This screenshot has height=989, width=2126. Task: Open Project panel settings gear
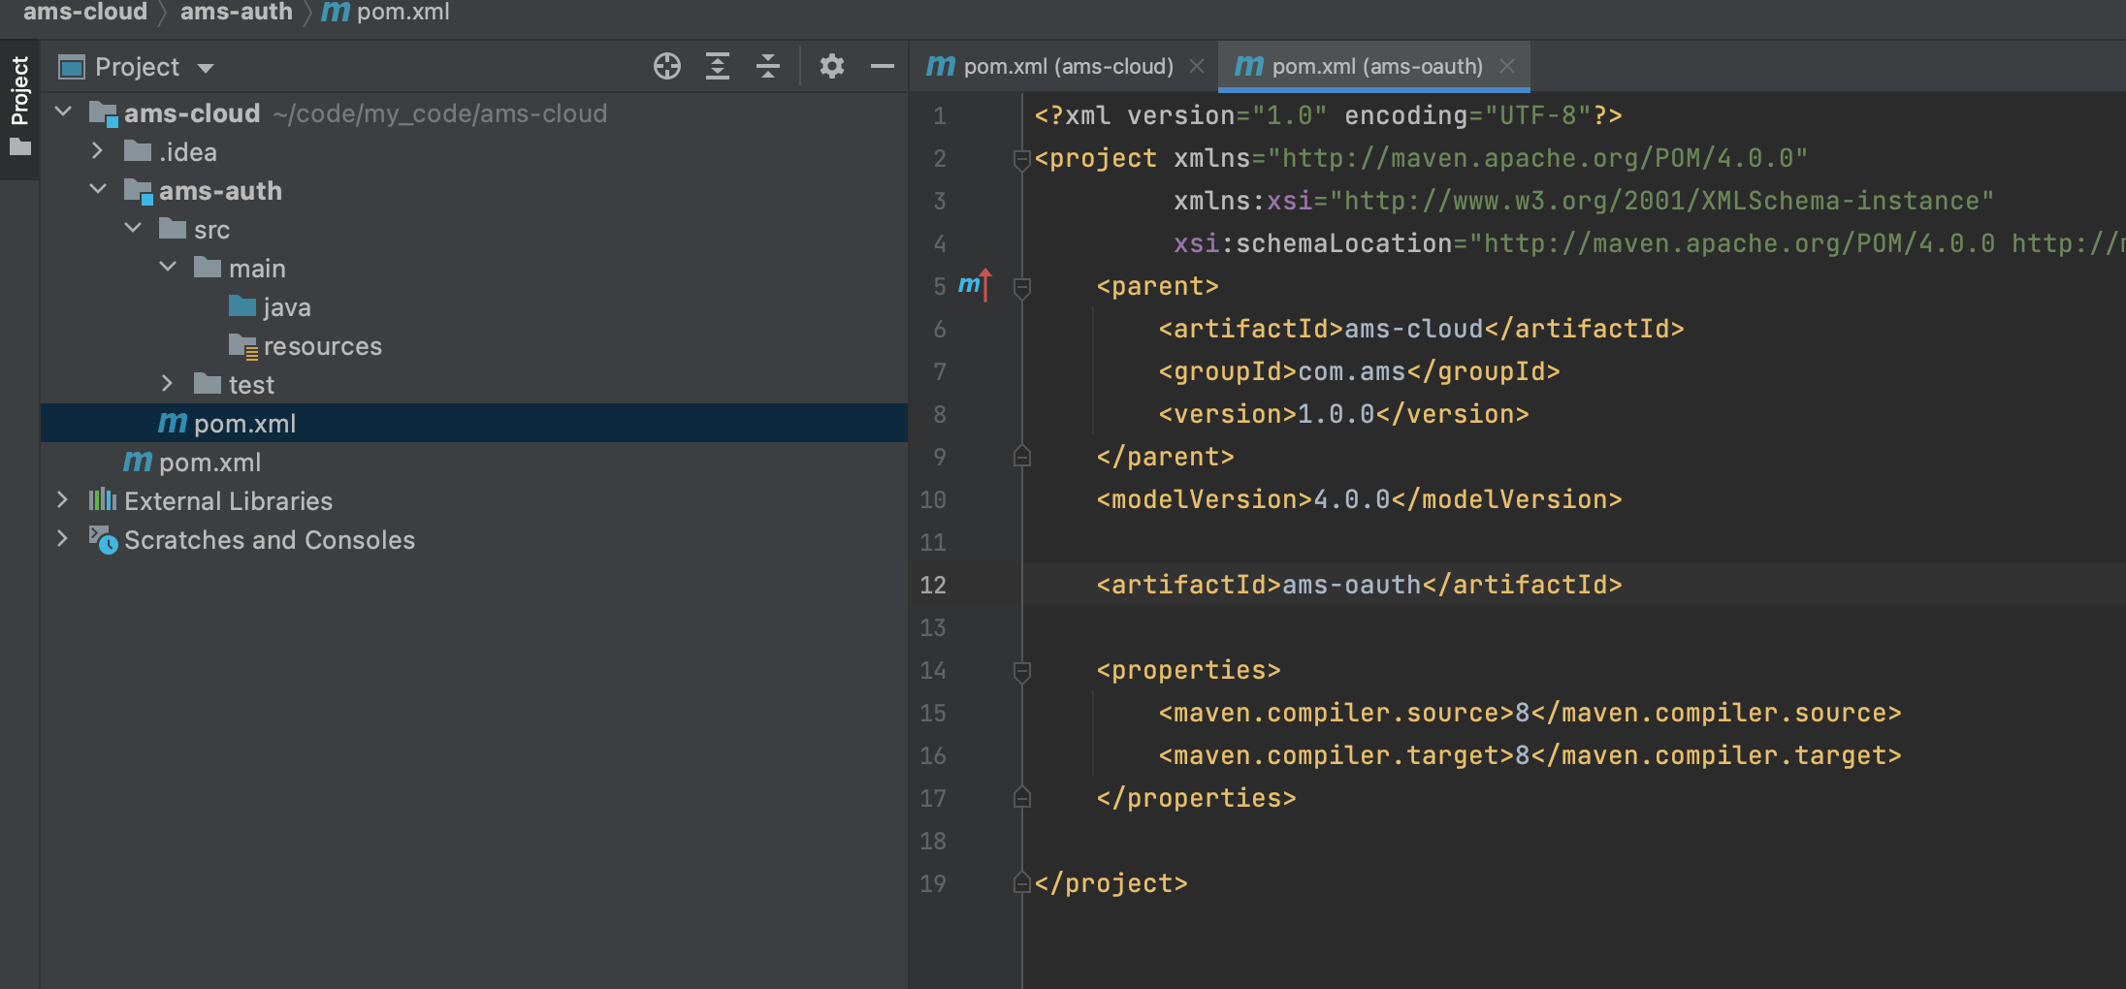point(831,67)
